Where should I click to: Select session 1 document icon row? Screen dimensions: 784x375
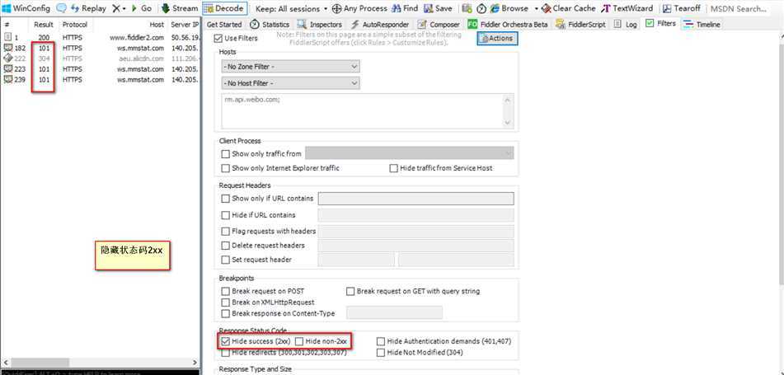point(7,37)
